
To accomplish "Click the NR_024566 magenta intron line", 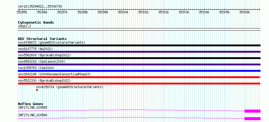I will 131,118.
